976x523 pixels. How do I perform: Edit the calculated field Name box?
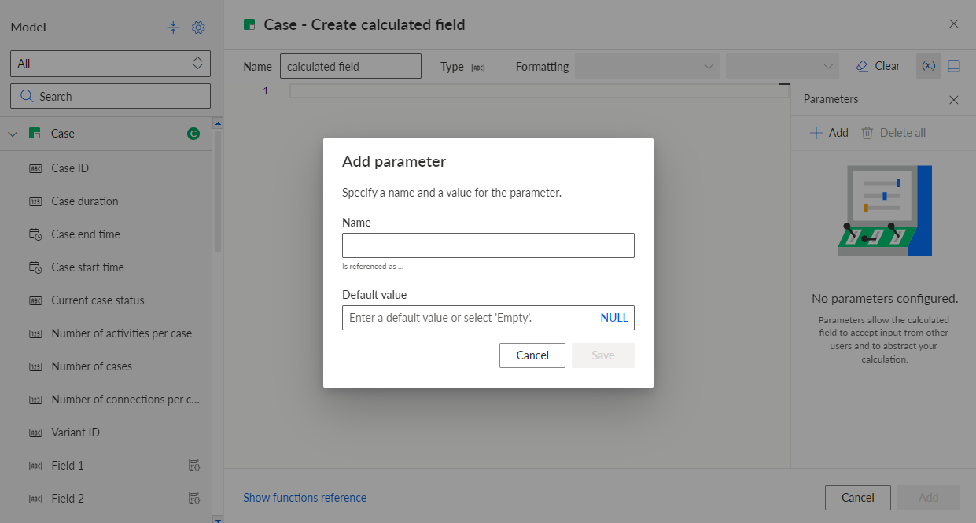tap(351, 67)
